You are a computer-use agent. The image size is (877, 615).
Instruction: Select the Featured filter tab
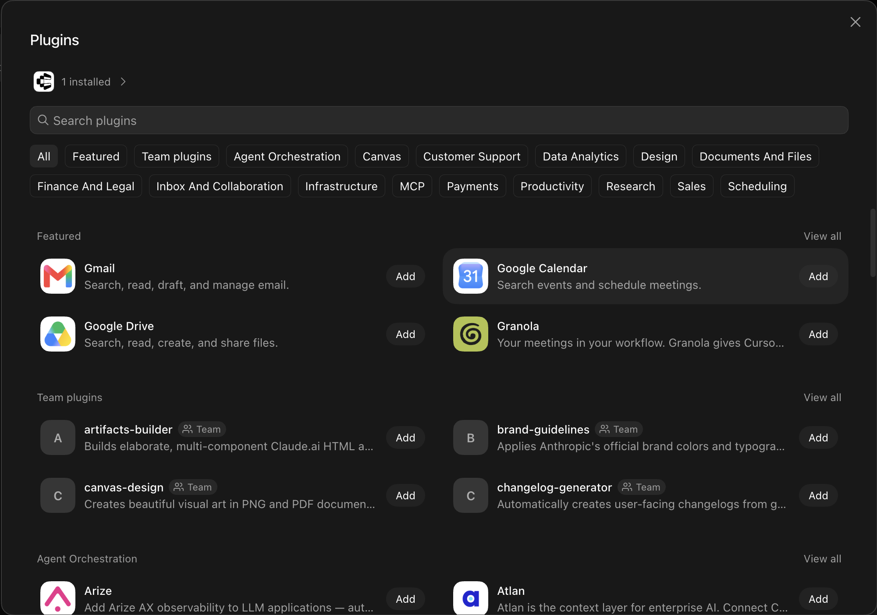[96, 156]
